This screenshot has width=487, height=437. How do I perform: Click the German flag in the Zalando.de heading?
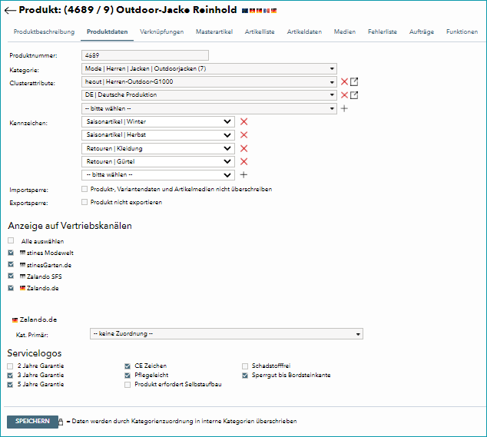pyautogui.click(x=15, y=320)
